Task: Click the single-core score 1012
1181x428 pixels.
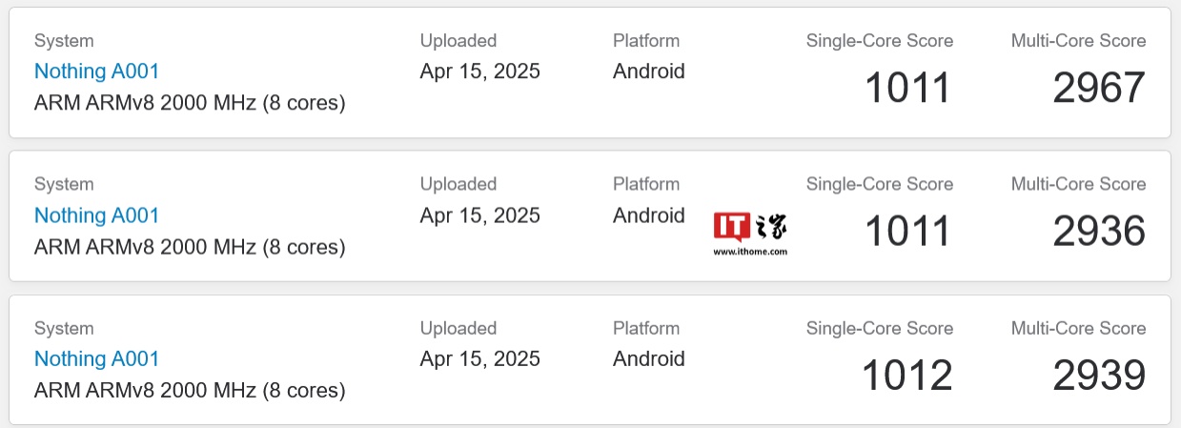Action: tap(906, 376)
